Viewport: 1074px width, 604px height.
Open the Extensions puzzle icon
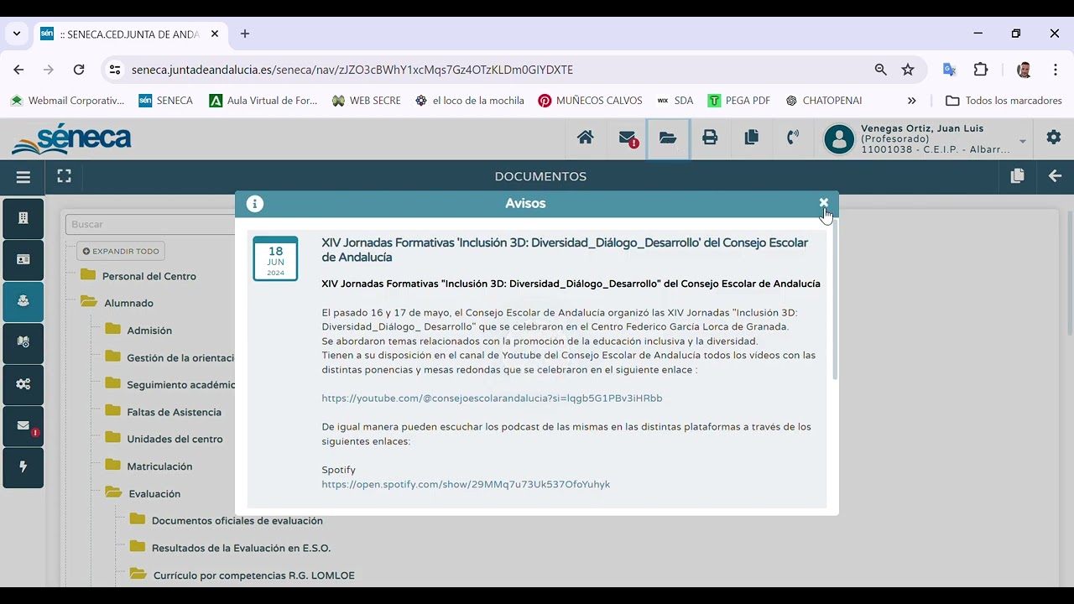(x=981, y=70)
